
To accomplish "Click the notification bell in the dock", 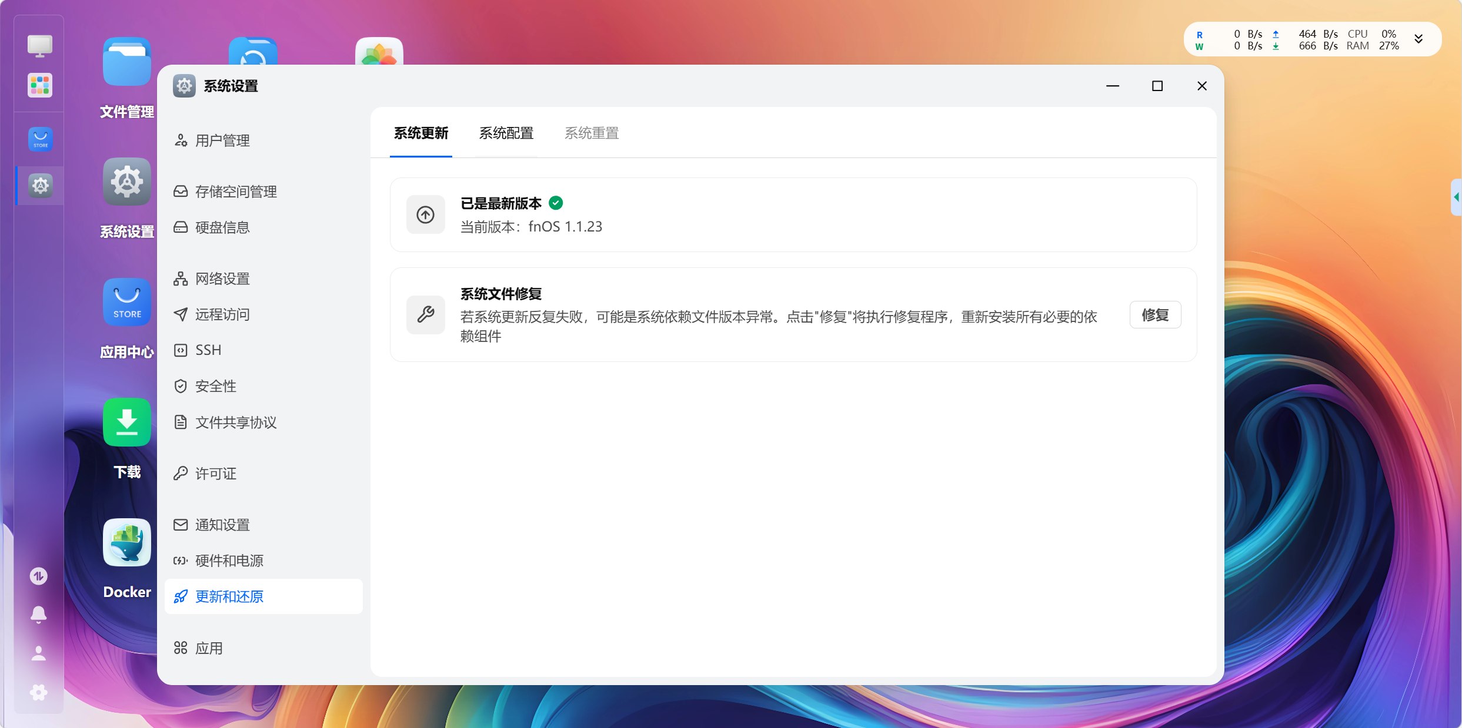I will tap(38, 613).
